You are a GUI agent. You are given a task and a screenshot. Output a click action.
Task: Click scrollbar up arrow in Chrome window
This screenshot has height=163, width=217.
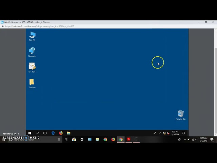(x=216, y=30)
